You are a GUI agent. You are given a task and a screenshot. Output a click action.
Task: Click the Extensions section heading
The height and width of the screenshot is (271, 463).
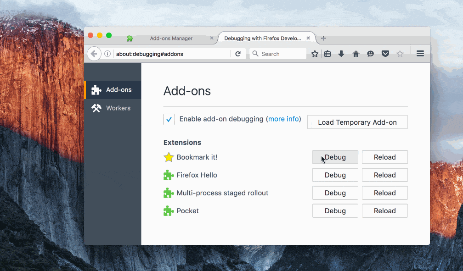click(x=182, y=143)
